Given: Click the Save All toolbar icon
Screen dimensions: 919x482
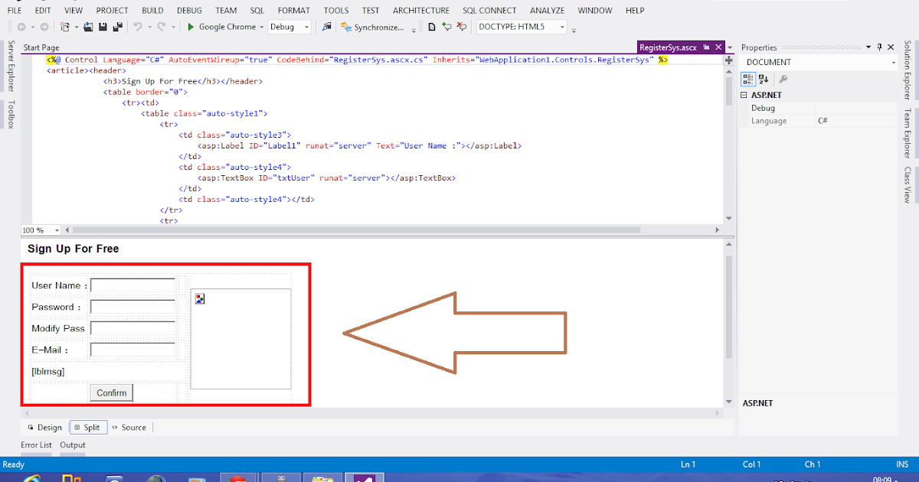Looking at the screenshot, I should [x=119, y=26].
